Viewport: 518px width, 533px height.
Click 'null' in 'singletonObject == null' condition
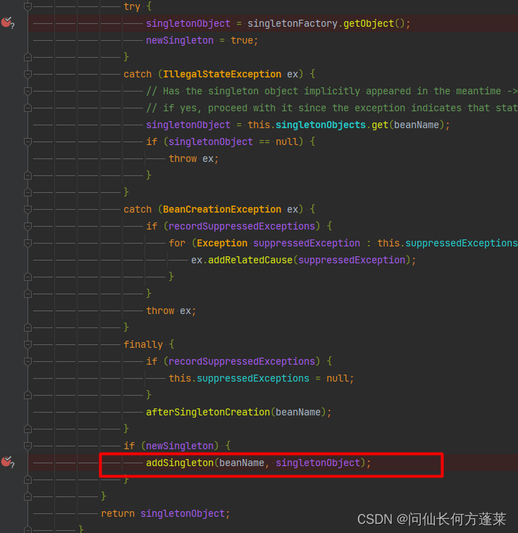pos(287,142)
